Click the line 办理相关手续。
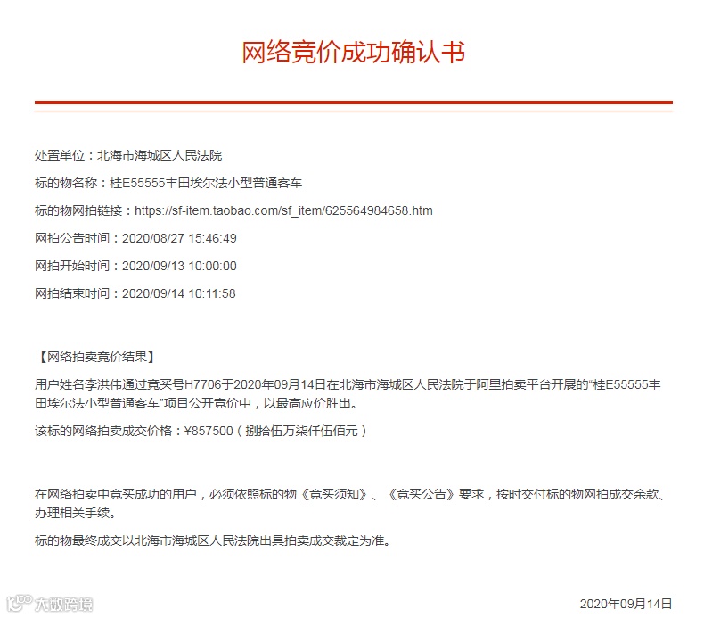The width and height of the screenshot is (704, 618). [76, 513]
